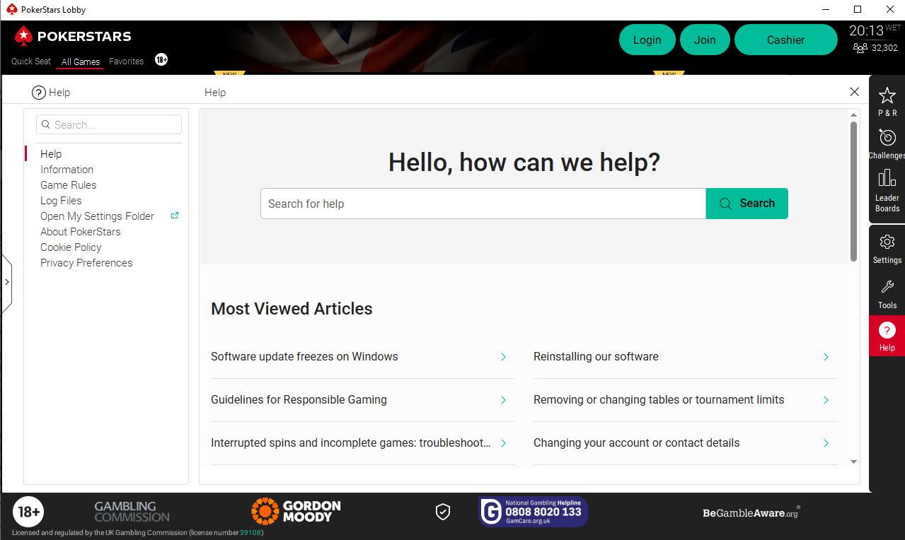Click the green Search button
905x540 pixels.
coord(747,204)
